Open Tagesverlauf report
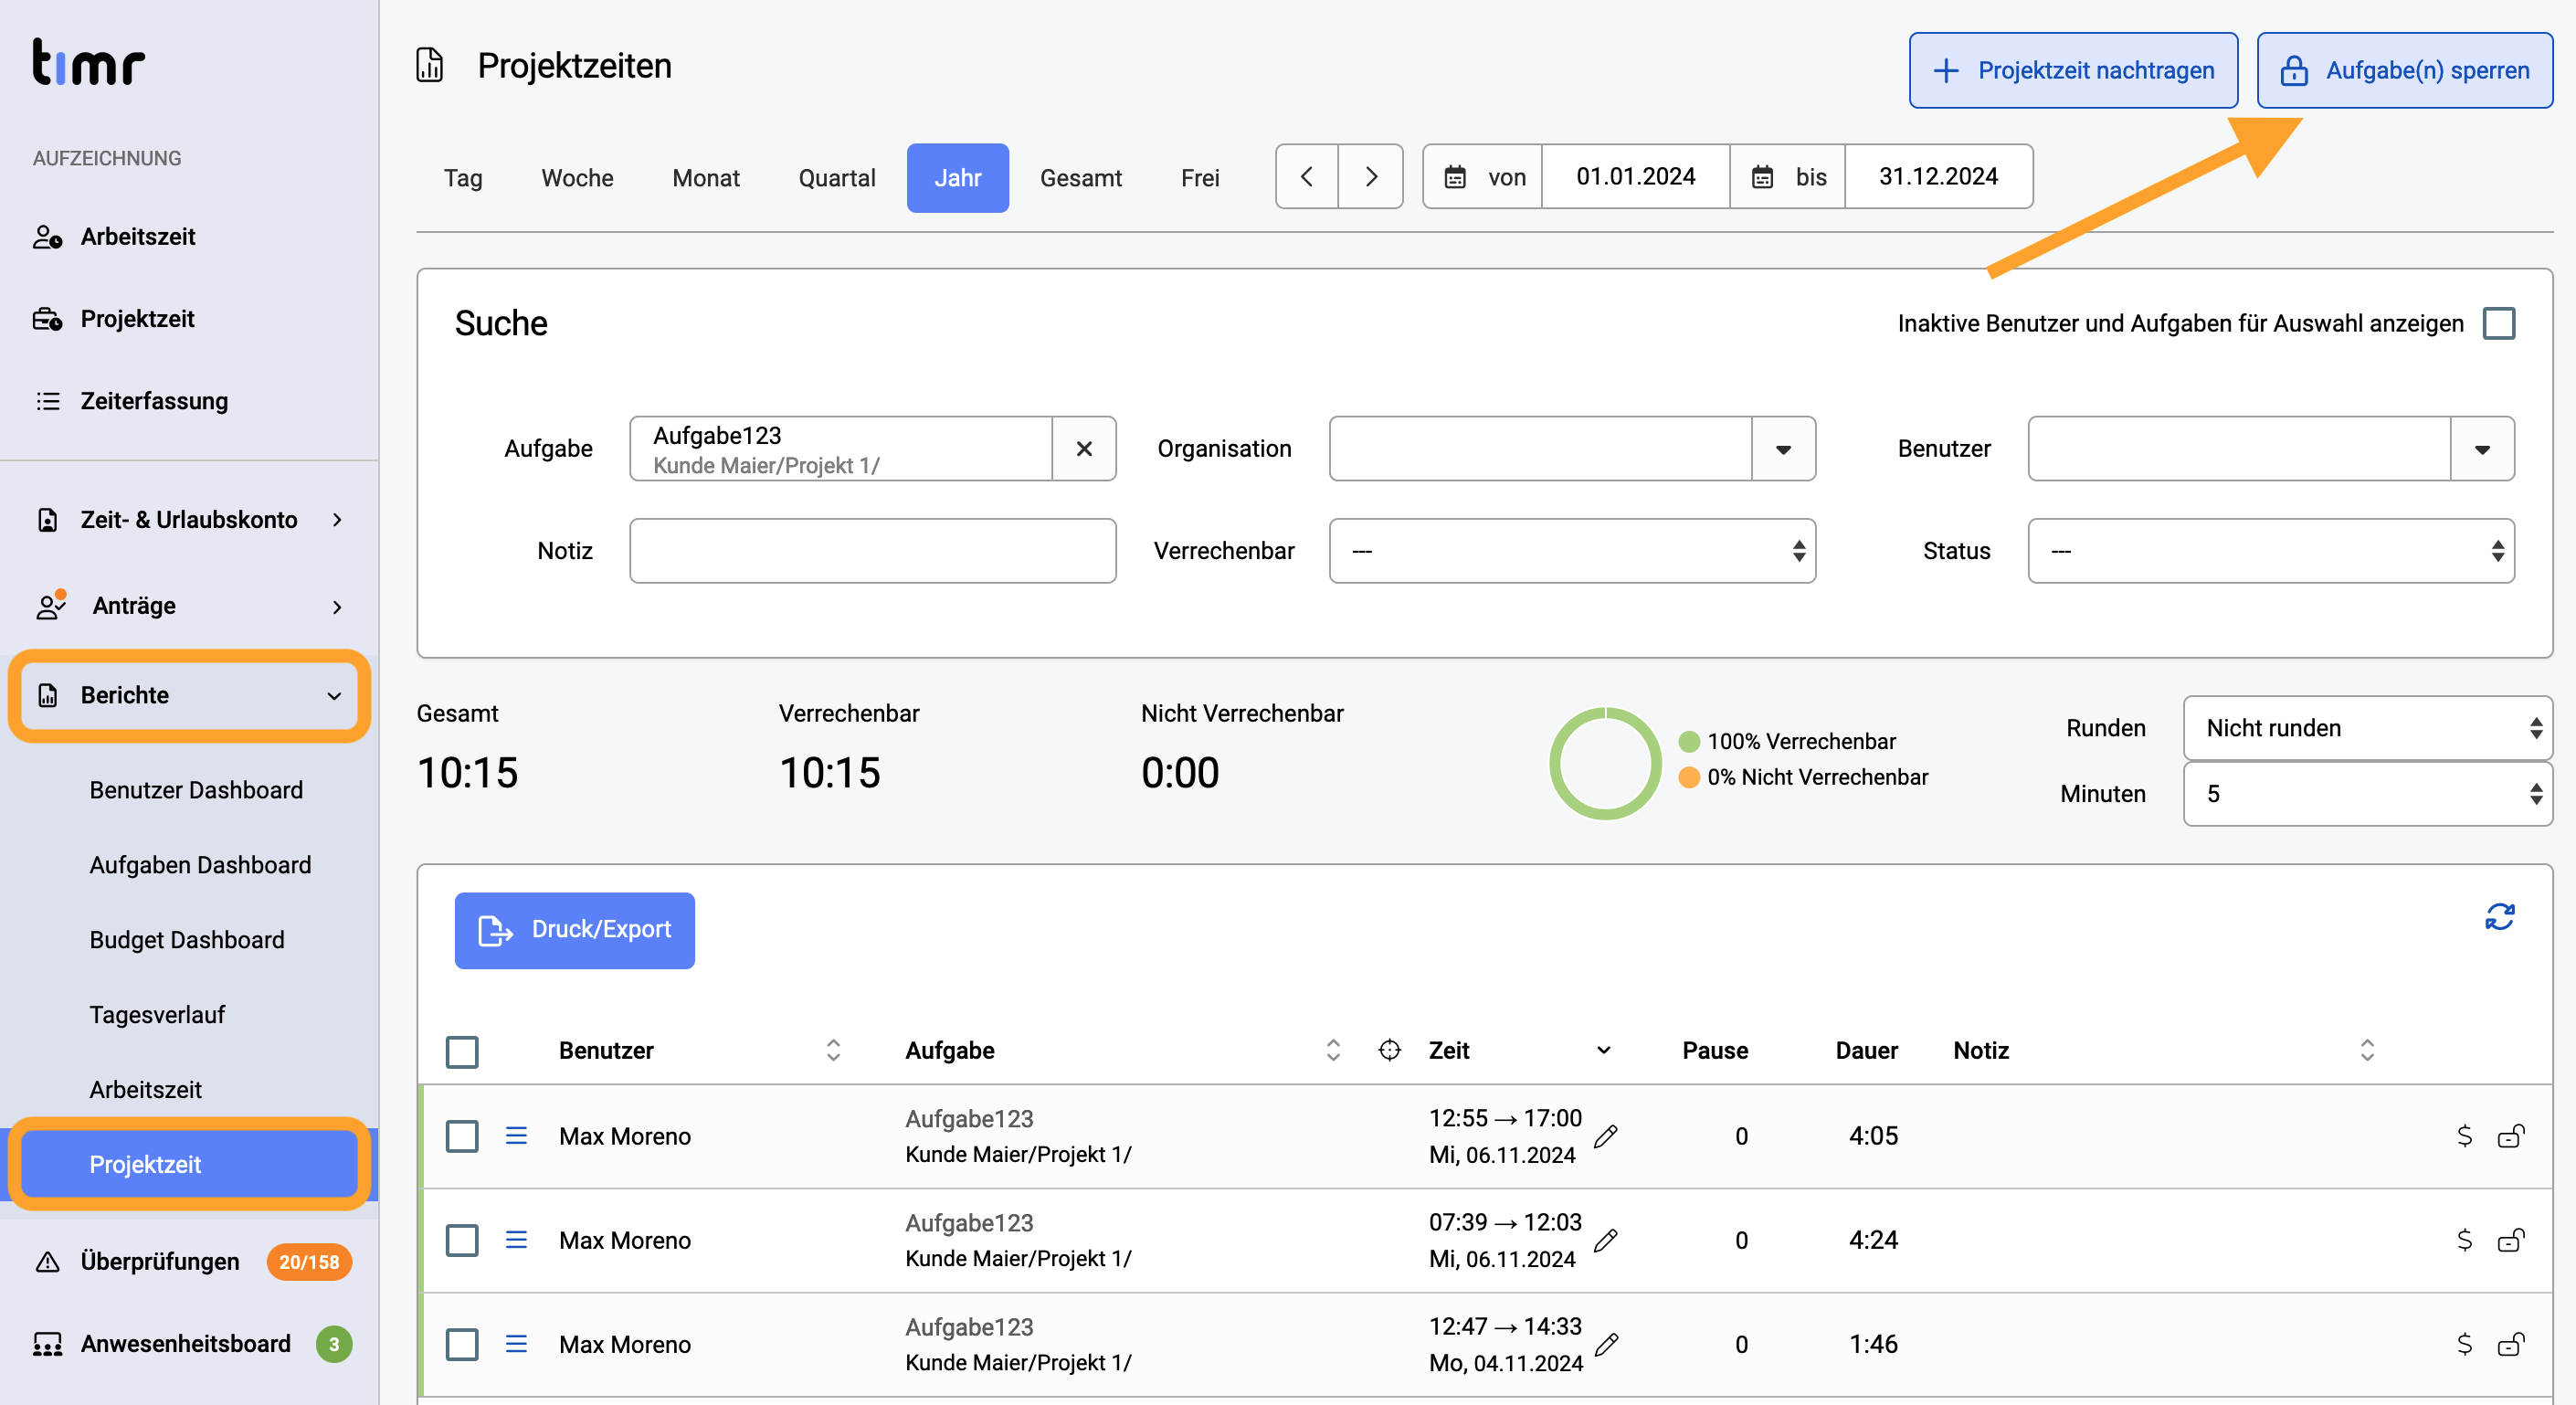The image size is (2576, 1405). tap(157, 1015)
